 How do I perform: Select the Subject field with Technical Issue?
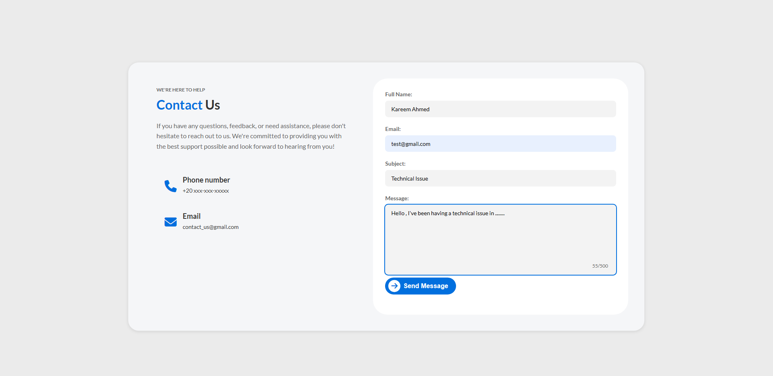tap(500, 178)
